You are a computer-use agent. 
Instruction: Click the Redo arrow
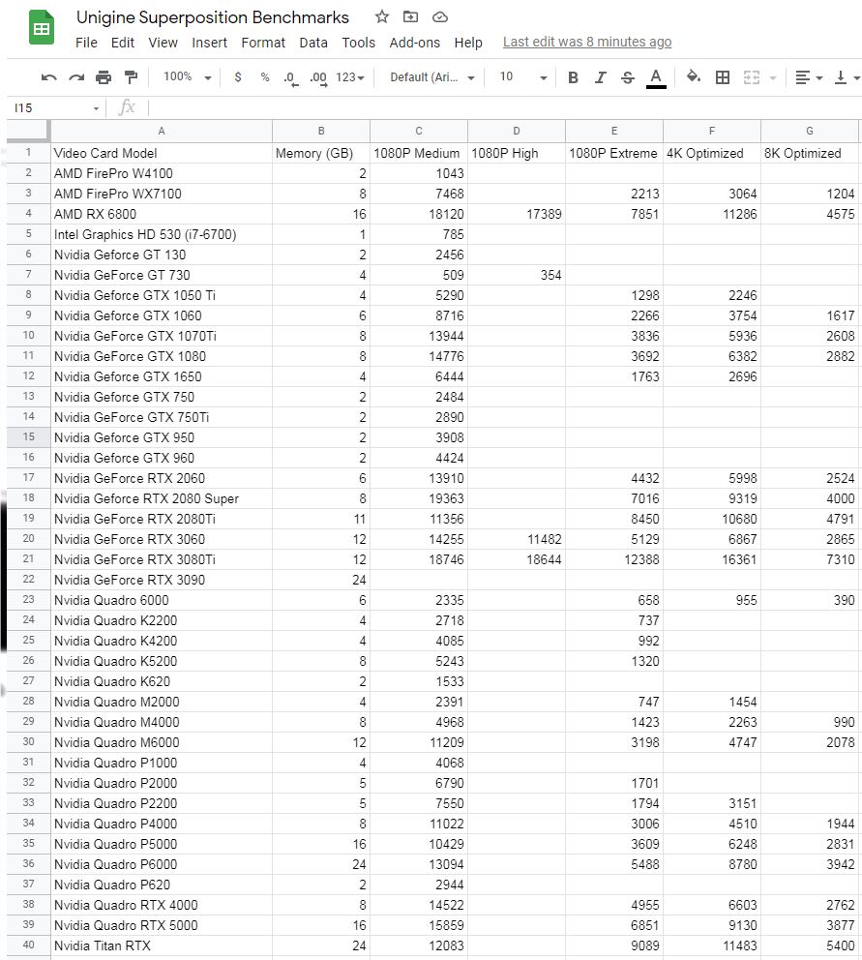click(x=76, y=77)
